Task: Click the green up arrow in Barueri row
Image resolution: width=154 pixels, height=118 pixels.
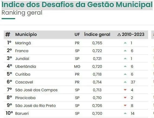Action: (x=125, y=113)
